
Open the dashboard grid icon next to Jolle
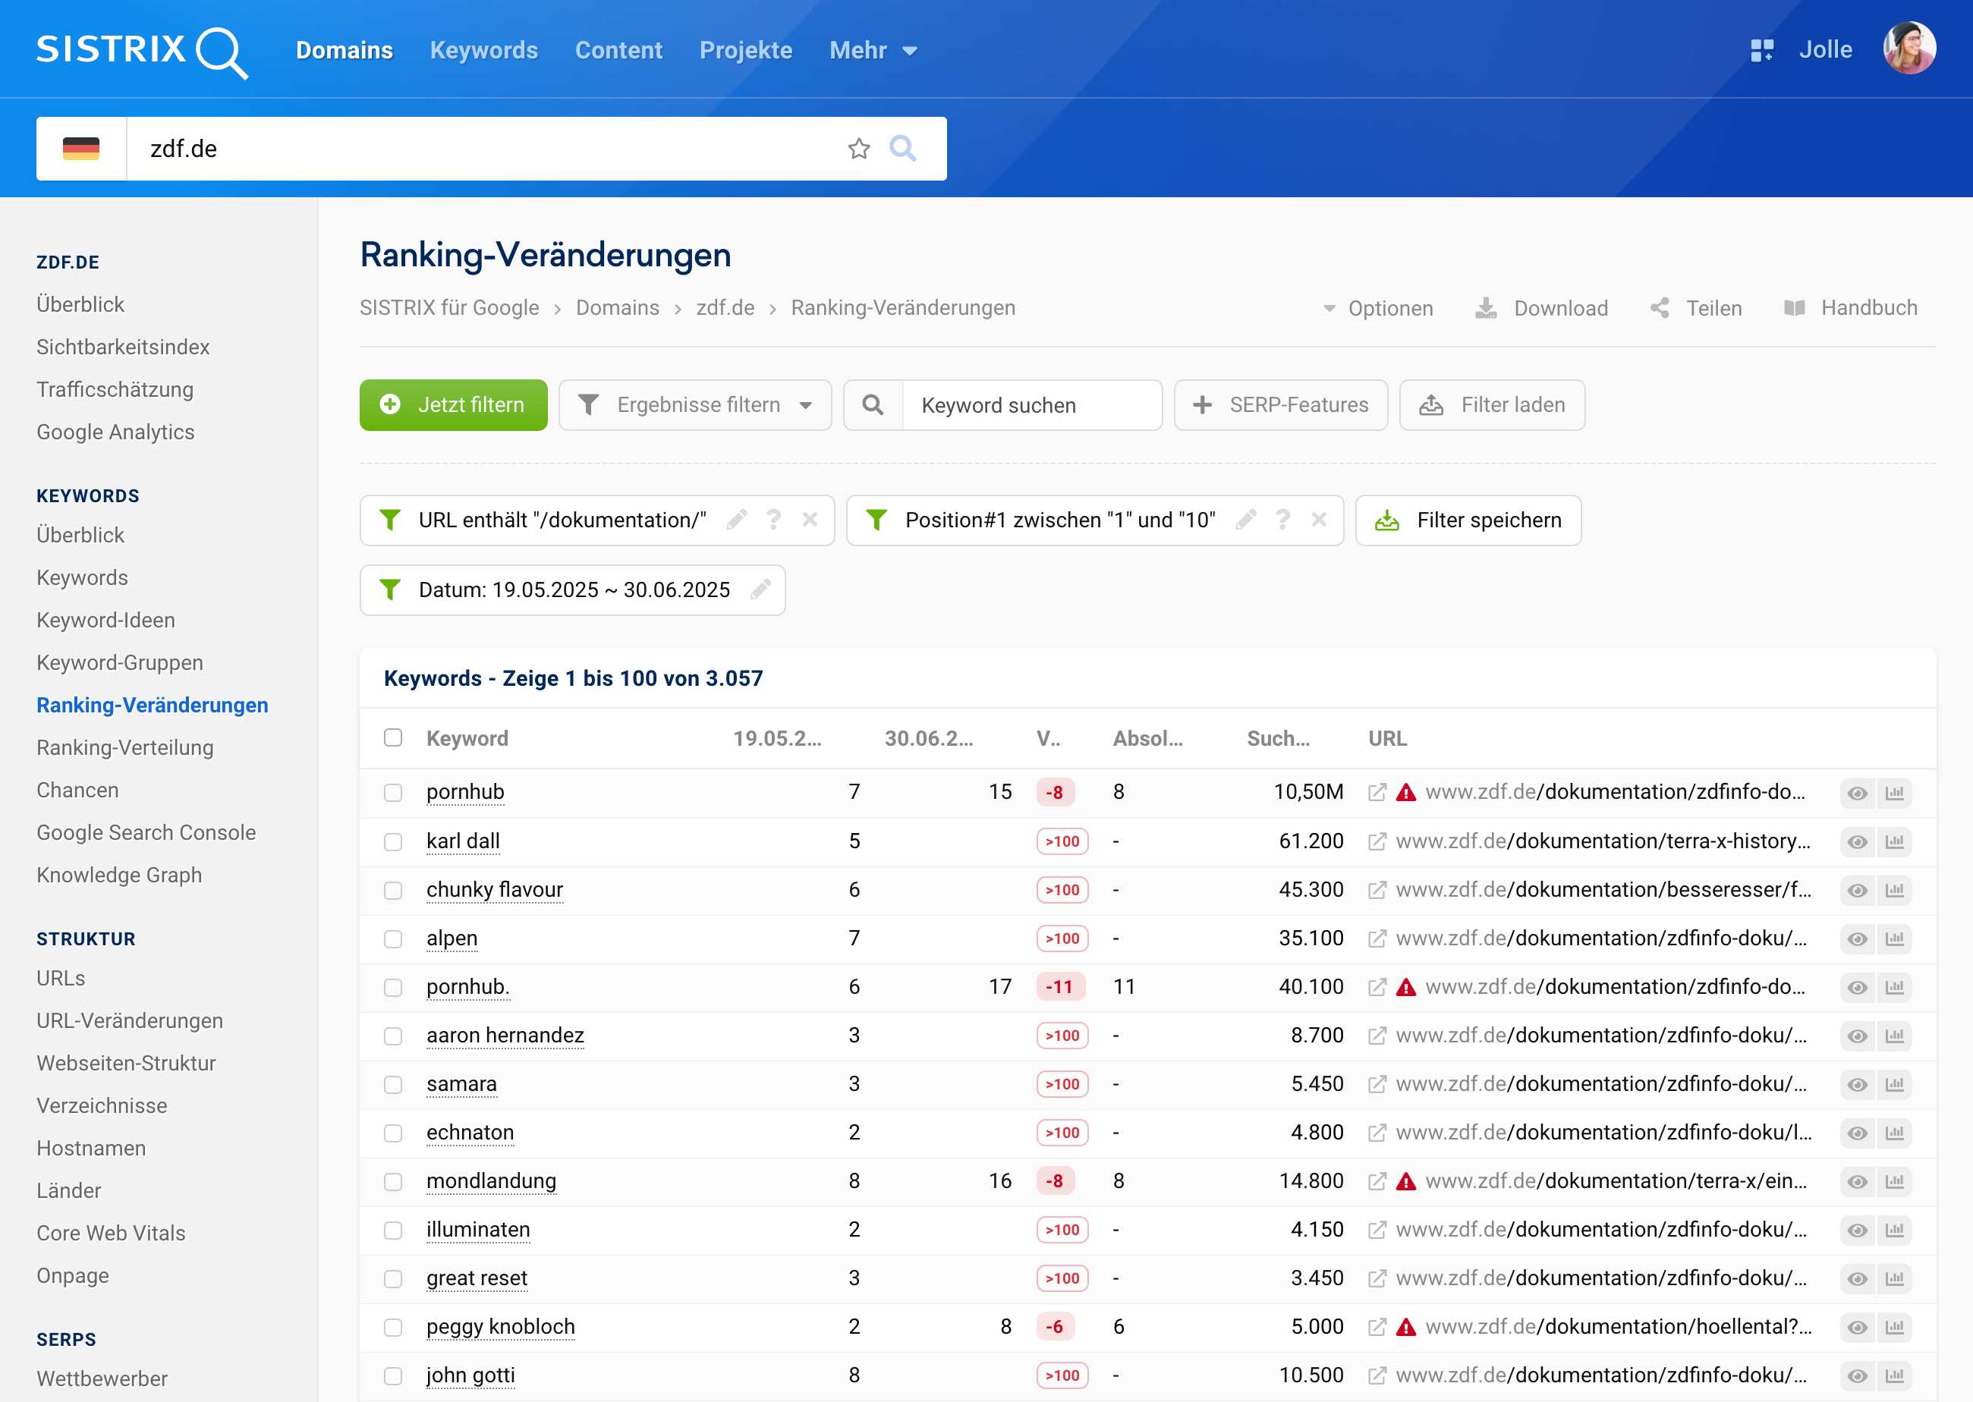tap(1761, 50)
